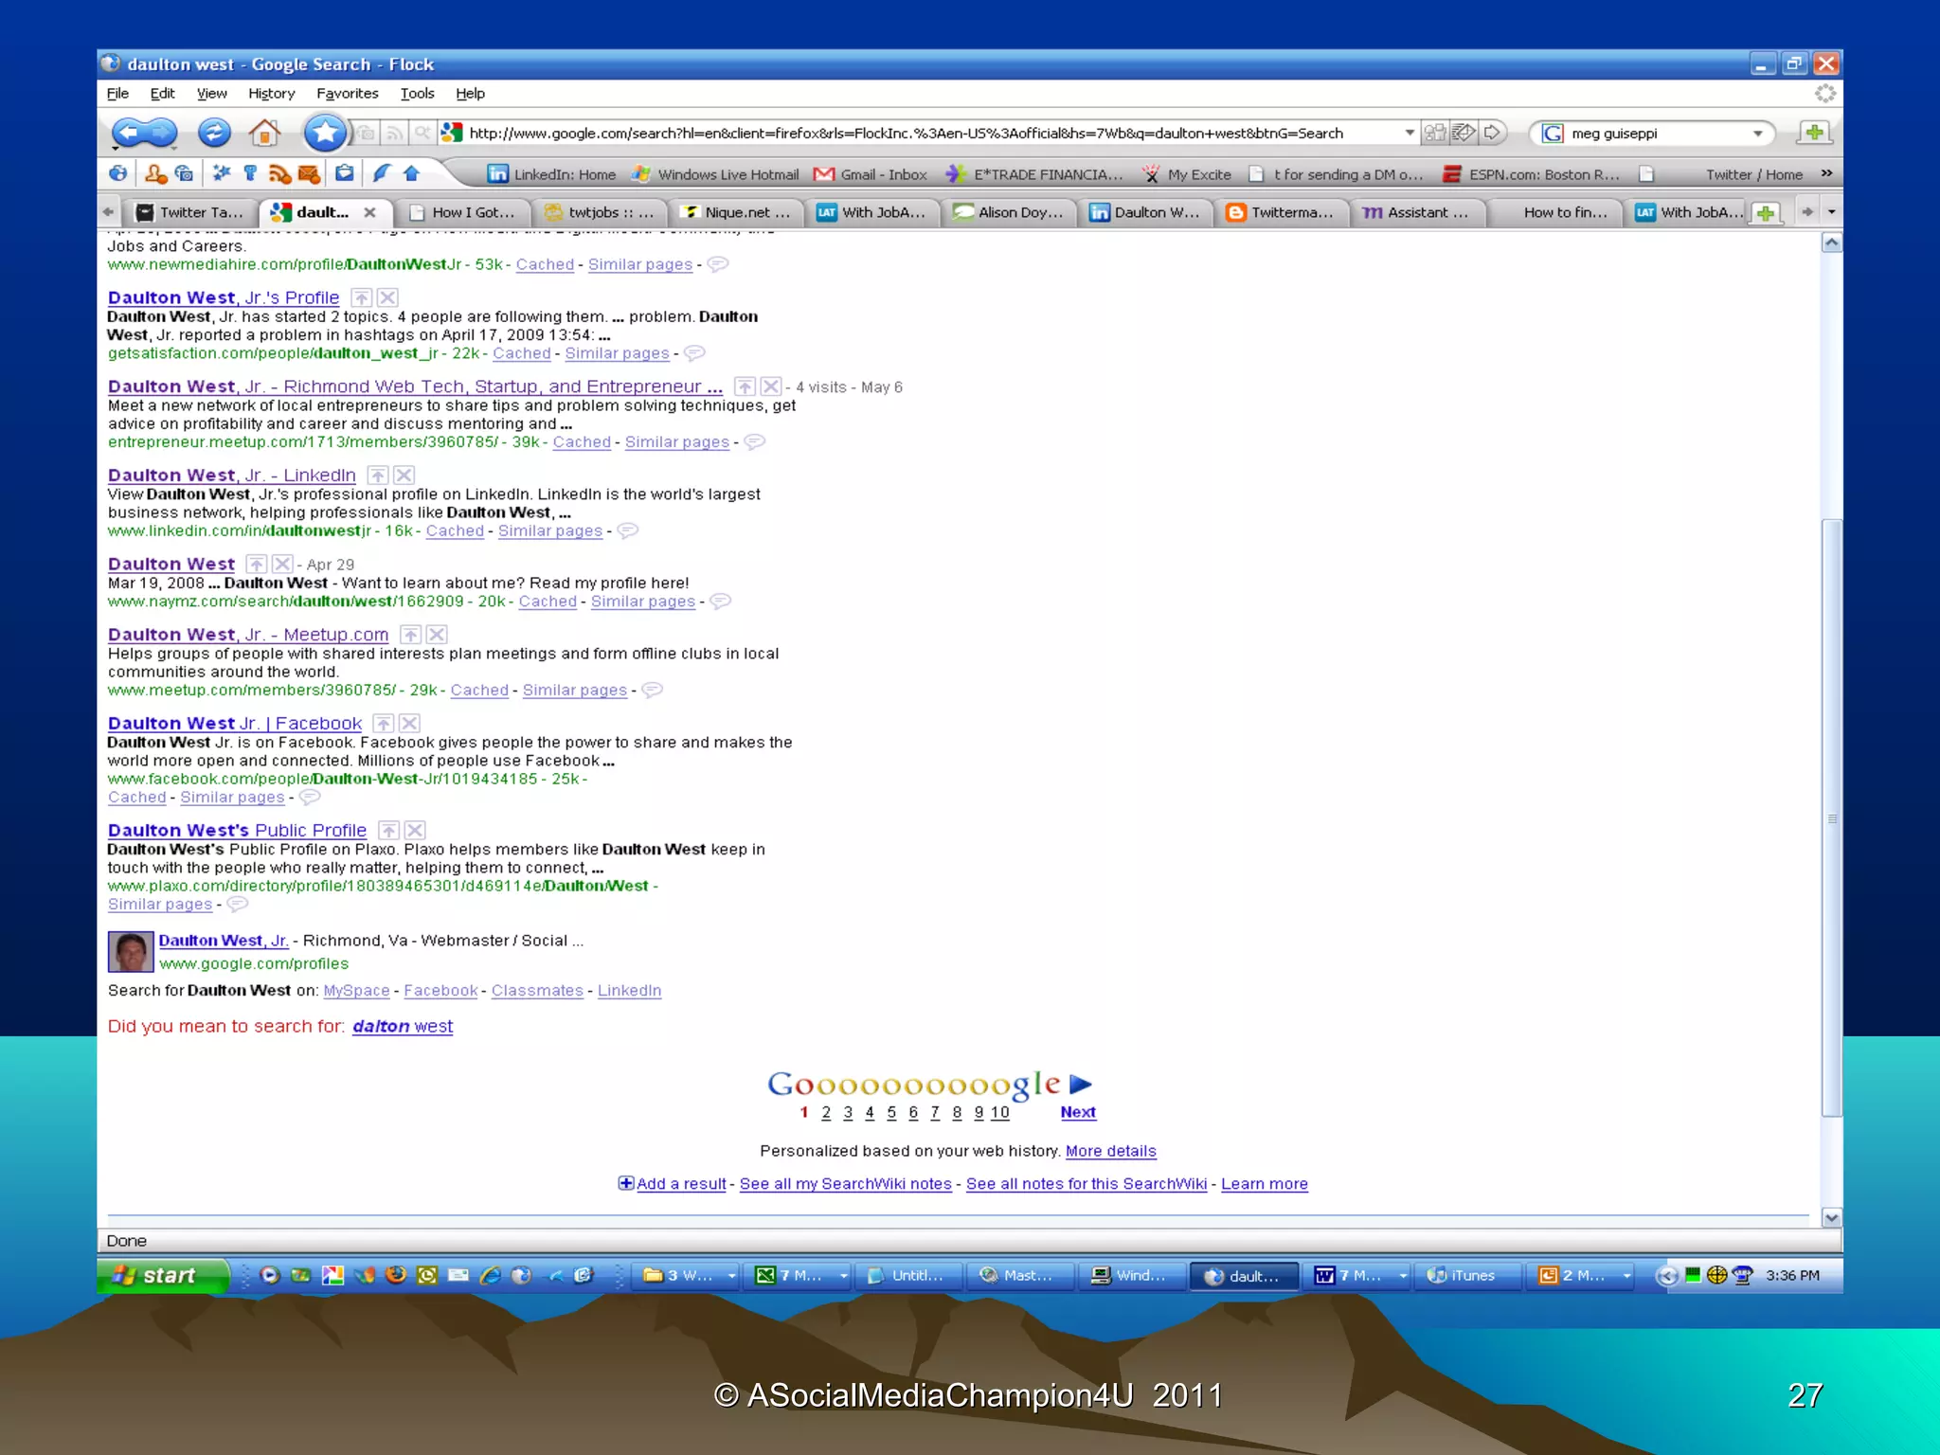Click the home icon in toolbar
Image resolution: width=1940 pixels, height=1455 pixels.
coord(264,133)
